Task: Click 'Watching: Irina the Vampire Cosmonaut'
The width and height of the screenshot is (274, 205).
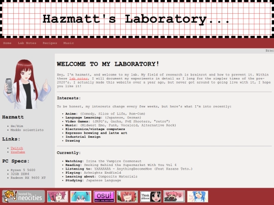Action: point(104,161)
